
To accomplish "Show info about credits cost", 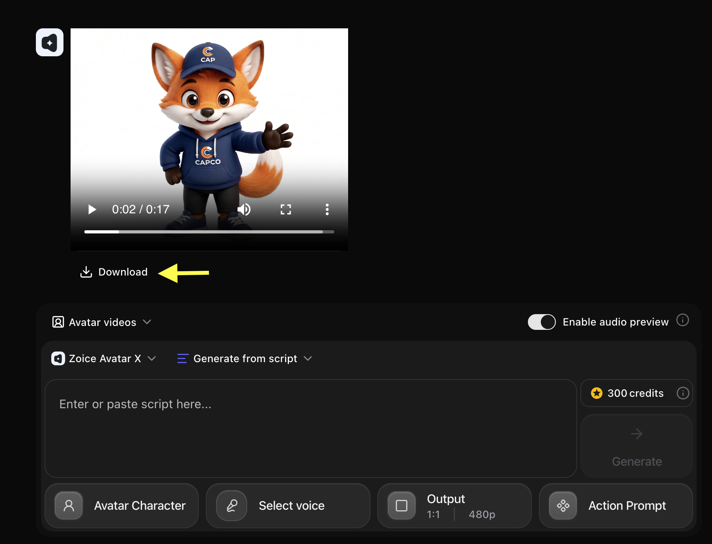I will pos(683,393).
